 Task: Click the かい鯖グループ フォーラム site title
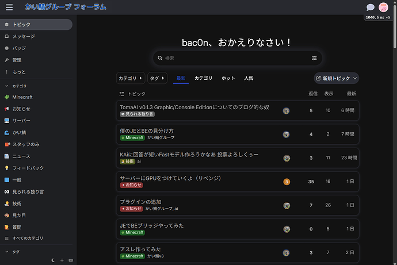click(x=66, y=7)
